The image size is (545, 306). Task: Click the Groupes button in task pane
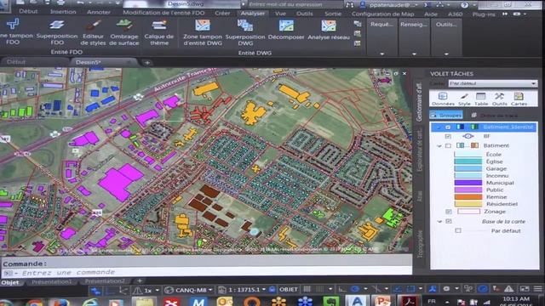click(446, 115)
